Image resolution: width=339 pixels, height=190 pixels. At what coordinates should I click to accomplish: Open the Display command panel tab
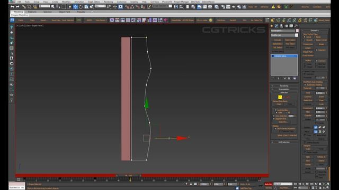pyautogui.click(x=291, y=26)
